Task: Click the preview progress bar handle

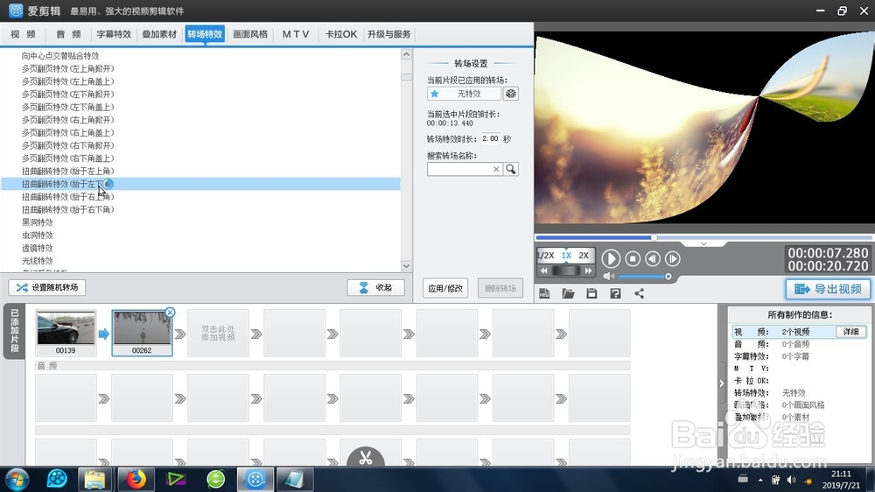Action: [654, 237]
